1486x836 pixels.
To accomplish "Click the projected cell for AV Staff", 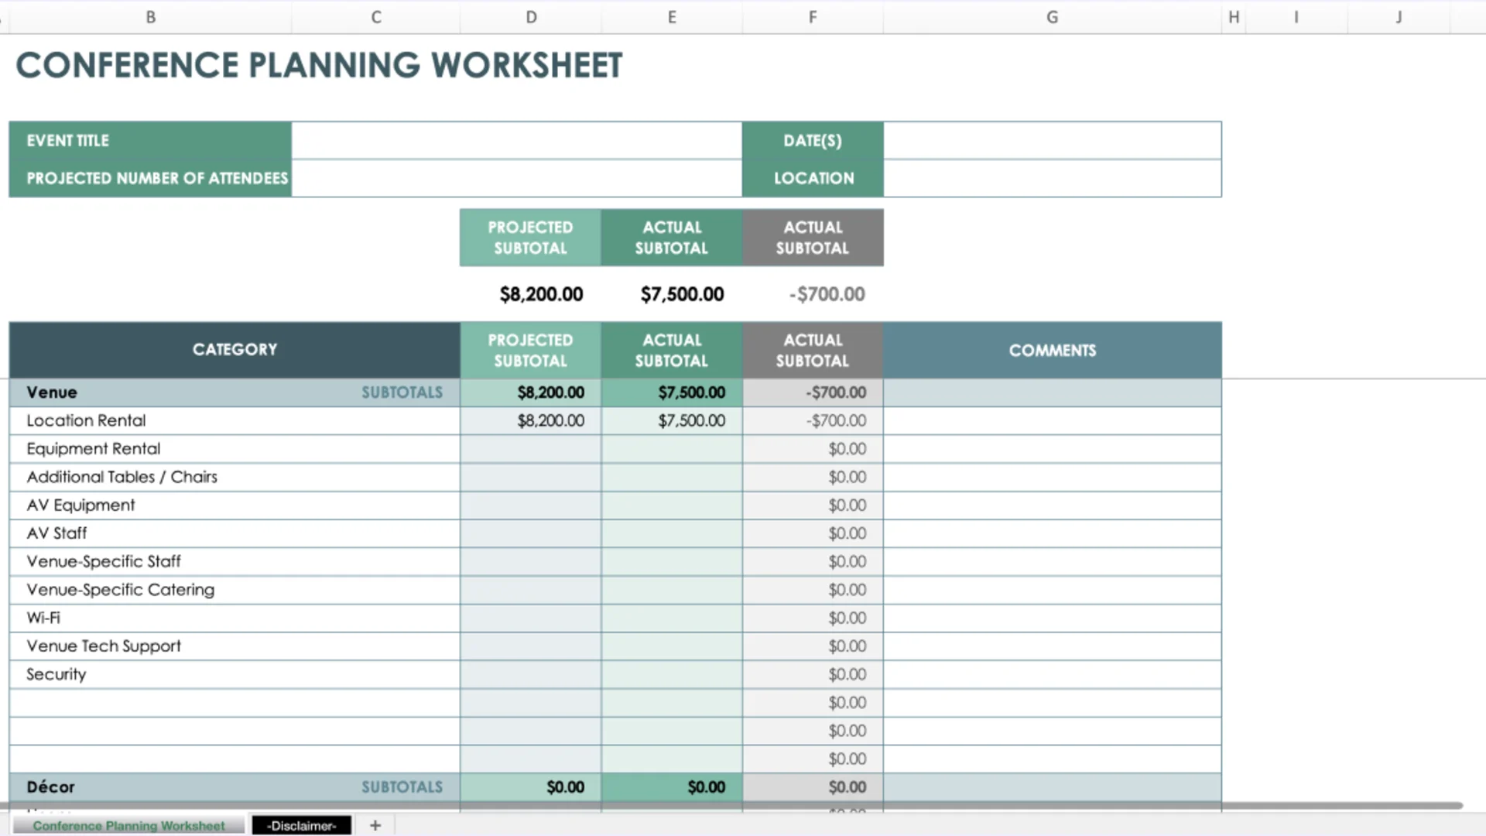I will pos(531,533).
